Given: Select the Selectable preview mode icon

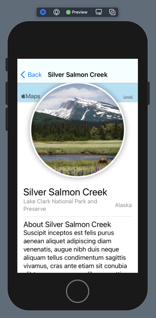Looking at the screenshot, I should (x=57, y=12).
